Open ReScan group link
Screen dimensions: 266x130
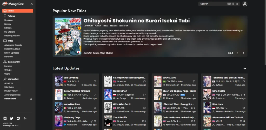click(70, 98)
